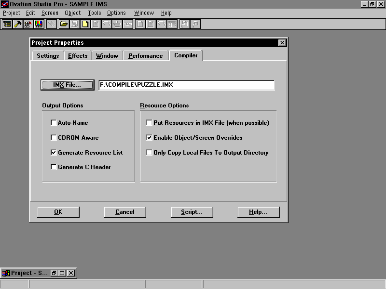Click the greyed blank page icon
Viewport: 386px width, 289px height.
pyautogui.click(x=140, y=24)
